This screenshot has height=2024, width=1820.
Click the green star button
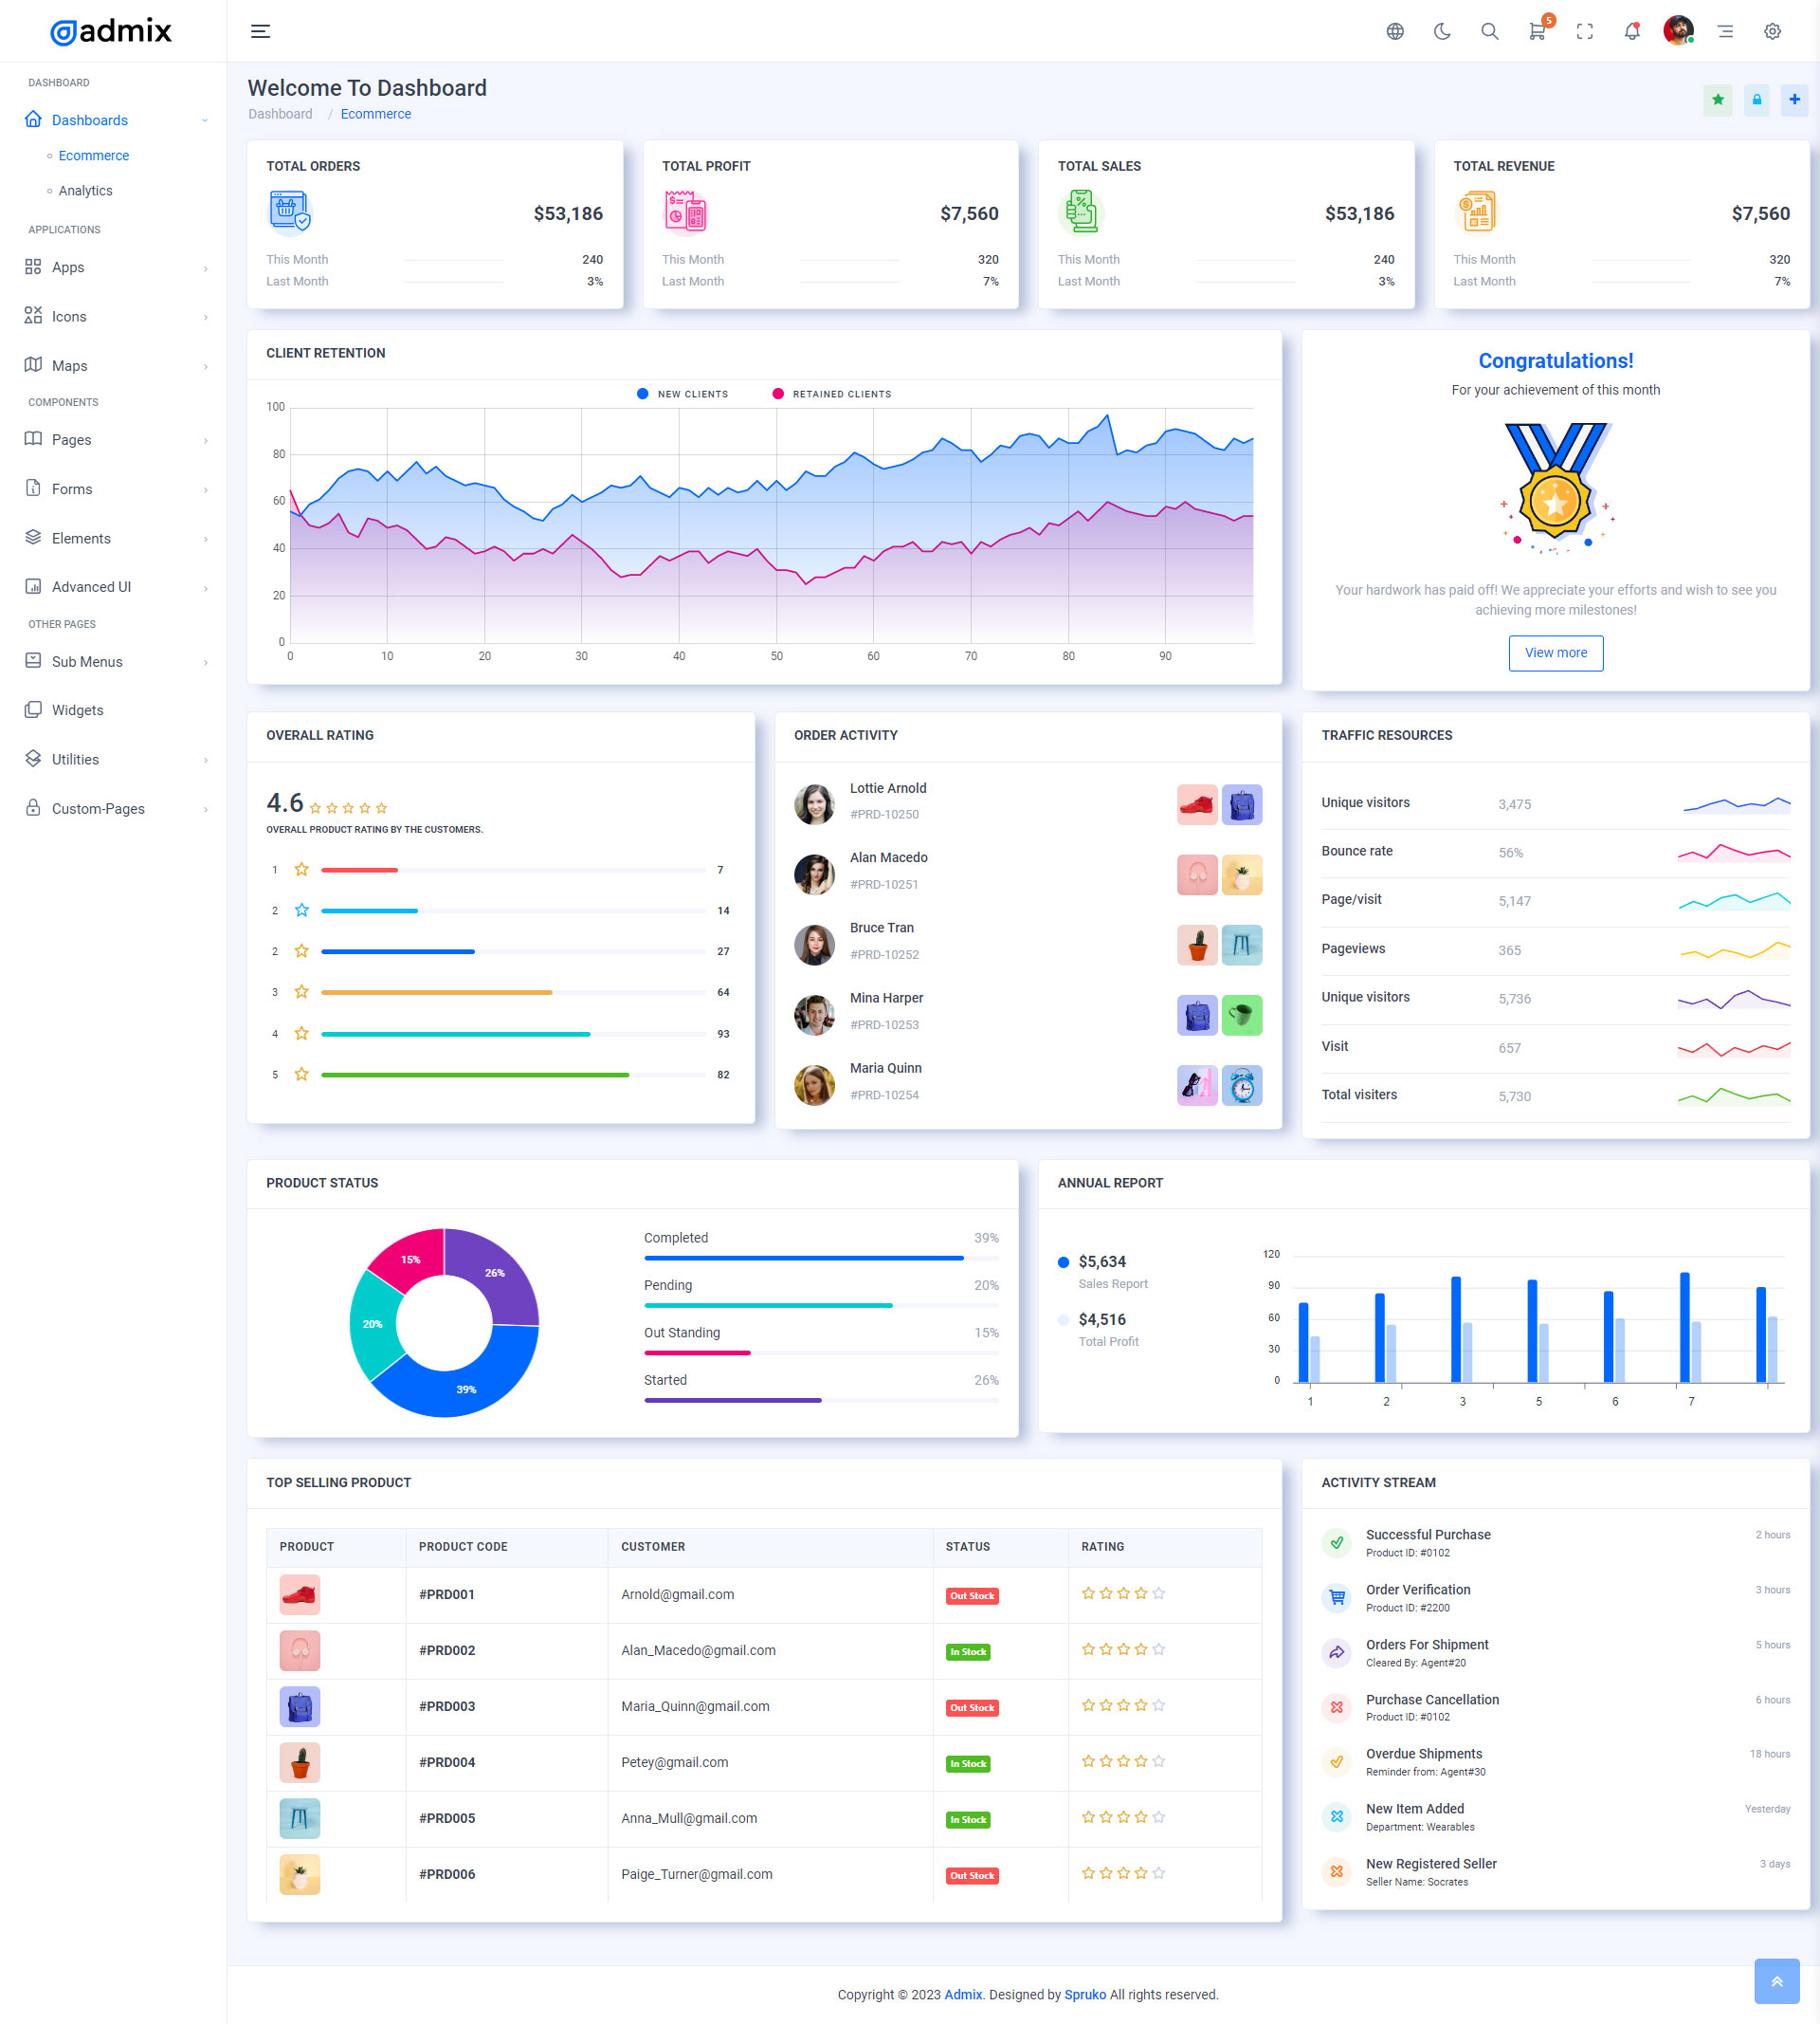pos(1717,99)
